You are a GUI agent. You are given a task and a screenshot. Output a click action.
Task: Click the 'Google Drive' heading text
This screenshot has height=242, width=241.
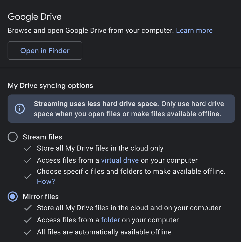click(x=35, y=17)
